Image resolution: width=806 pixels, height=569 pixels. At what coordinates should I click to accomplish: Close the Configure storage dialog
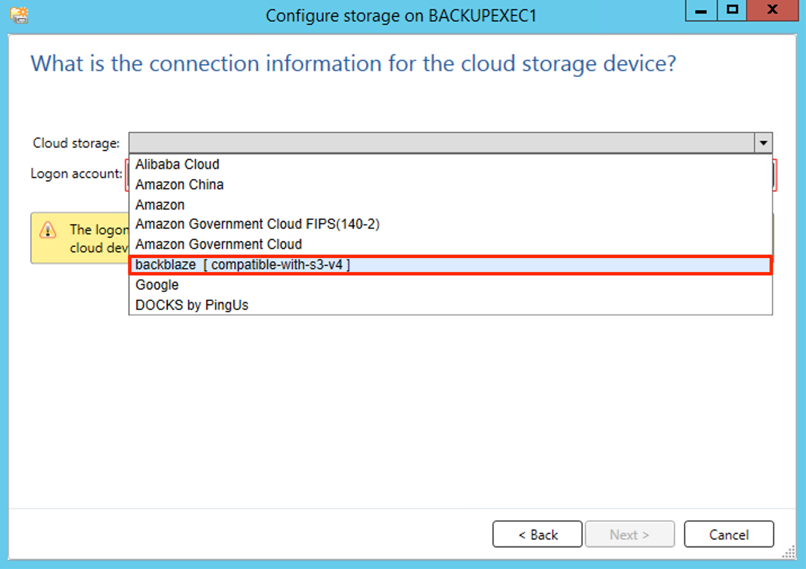click(x=773, y=10)
